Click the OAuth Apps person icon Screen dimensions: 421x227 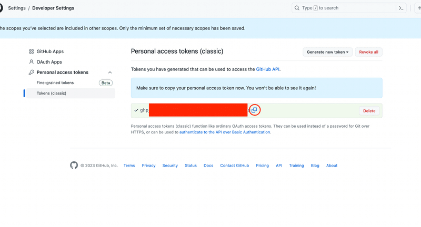[32, 62]
